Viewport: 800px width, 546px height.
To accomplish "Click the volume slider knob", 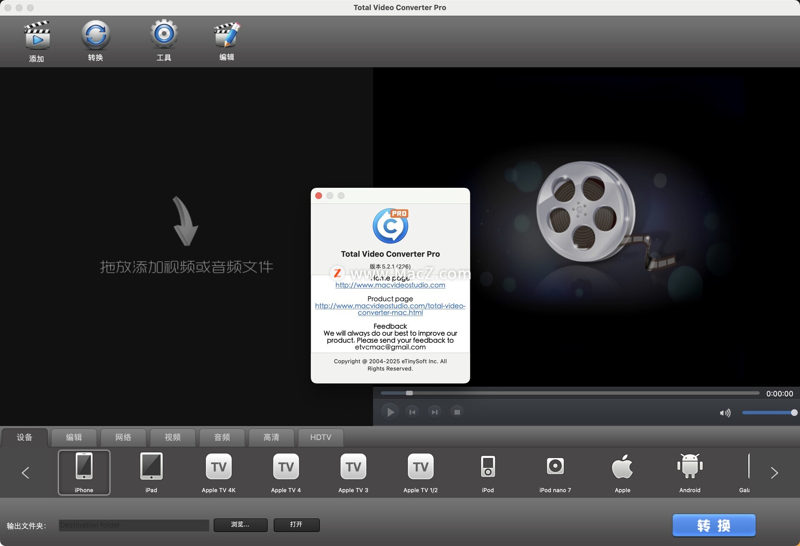I will 794,413.
